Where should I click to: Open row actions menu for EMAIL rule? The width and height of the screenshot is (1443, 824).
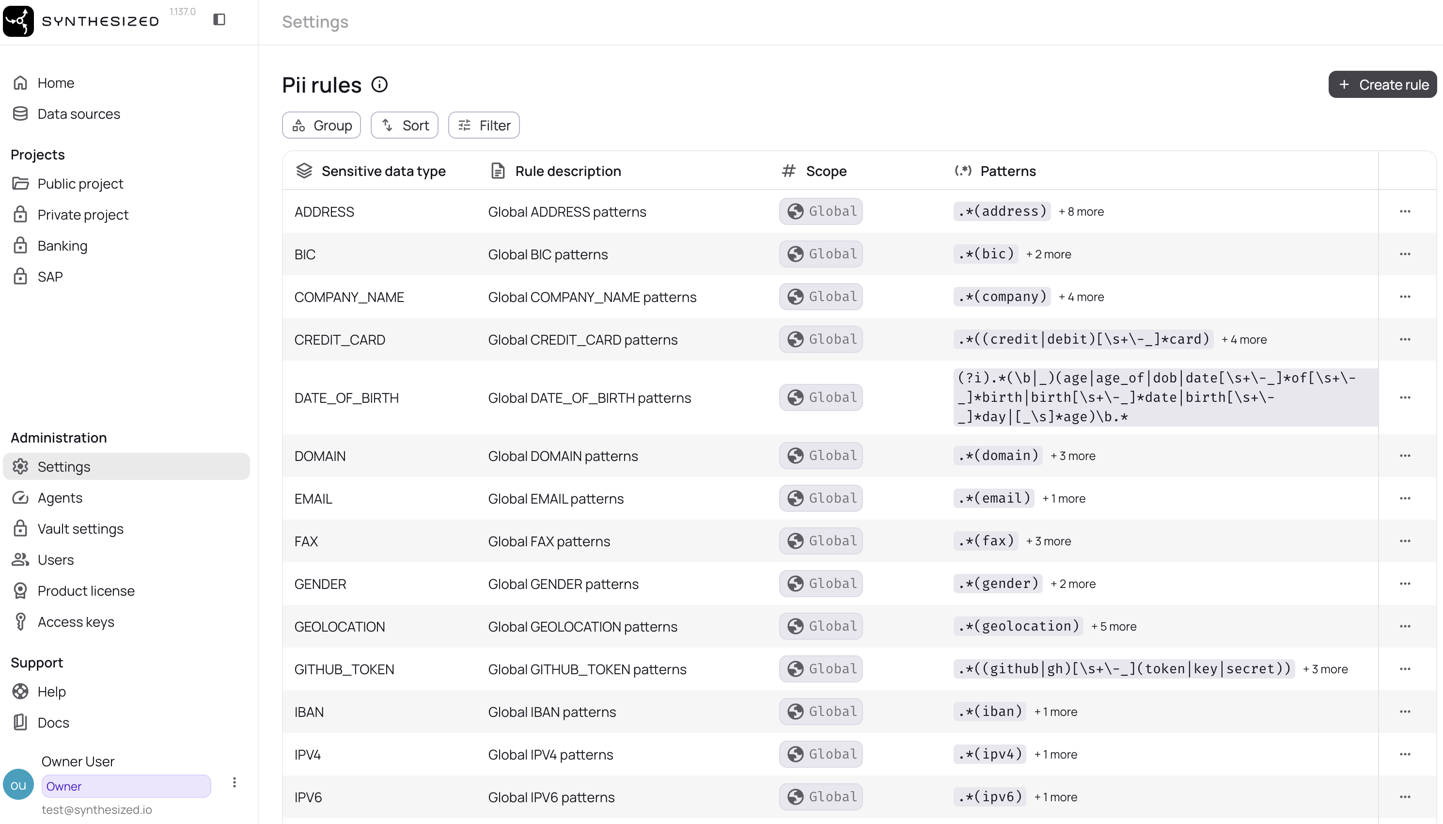(1405, 499)
